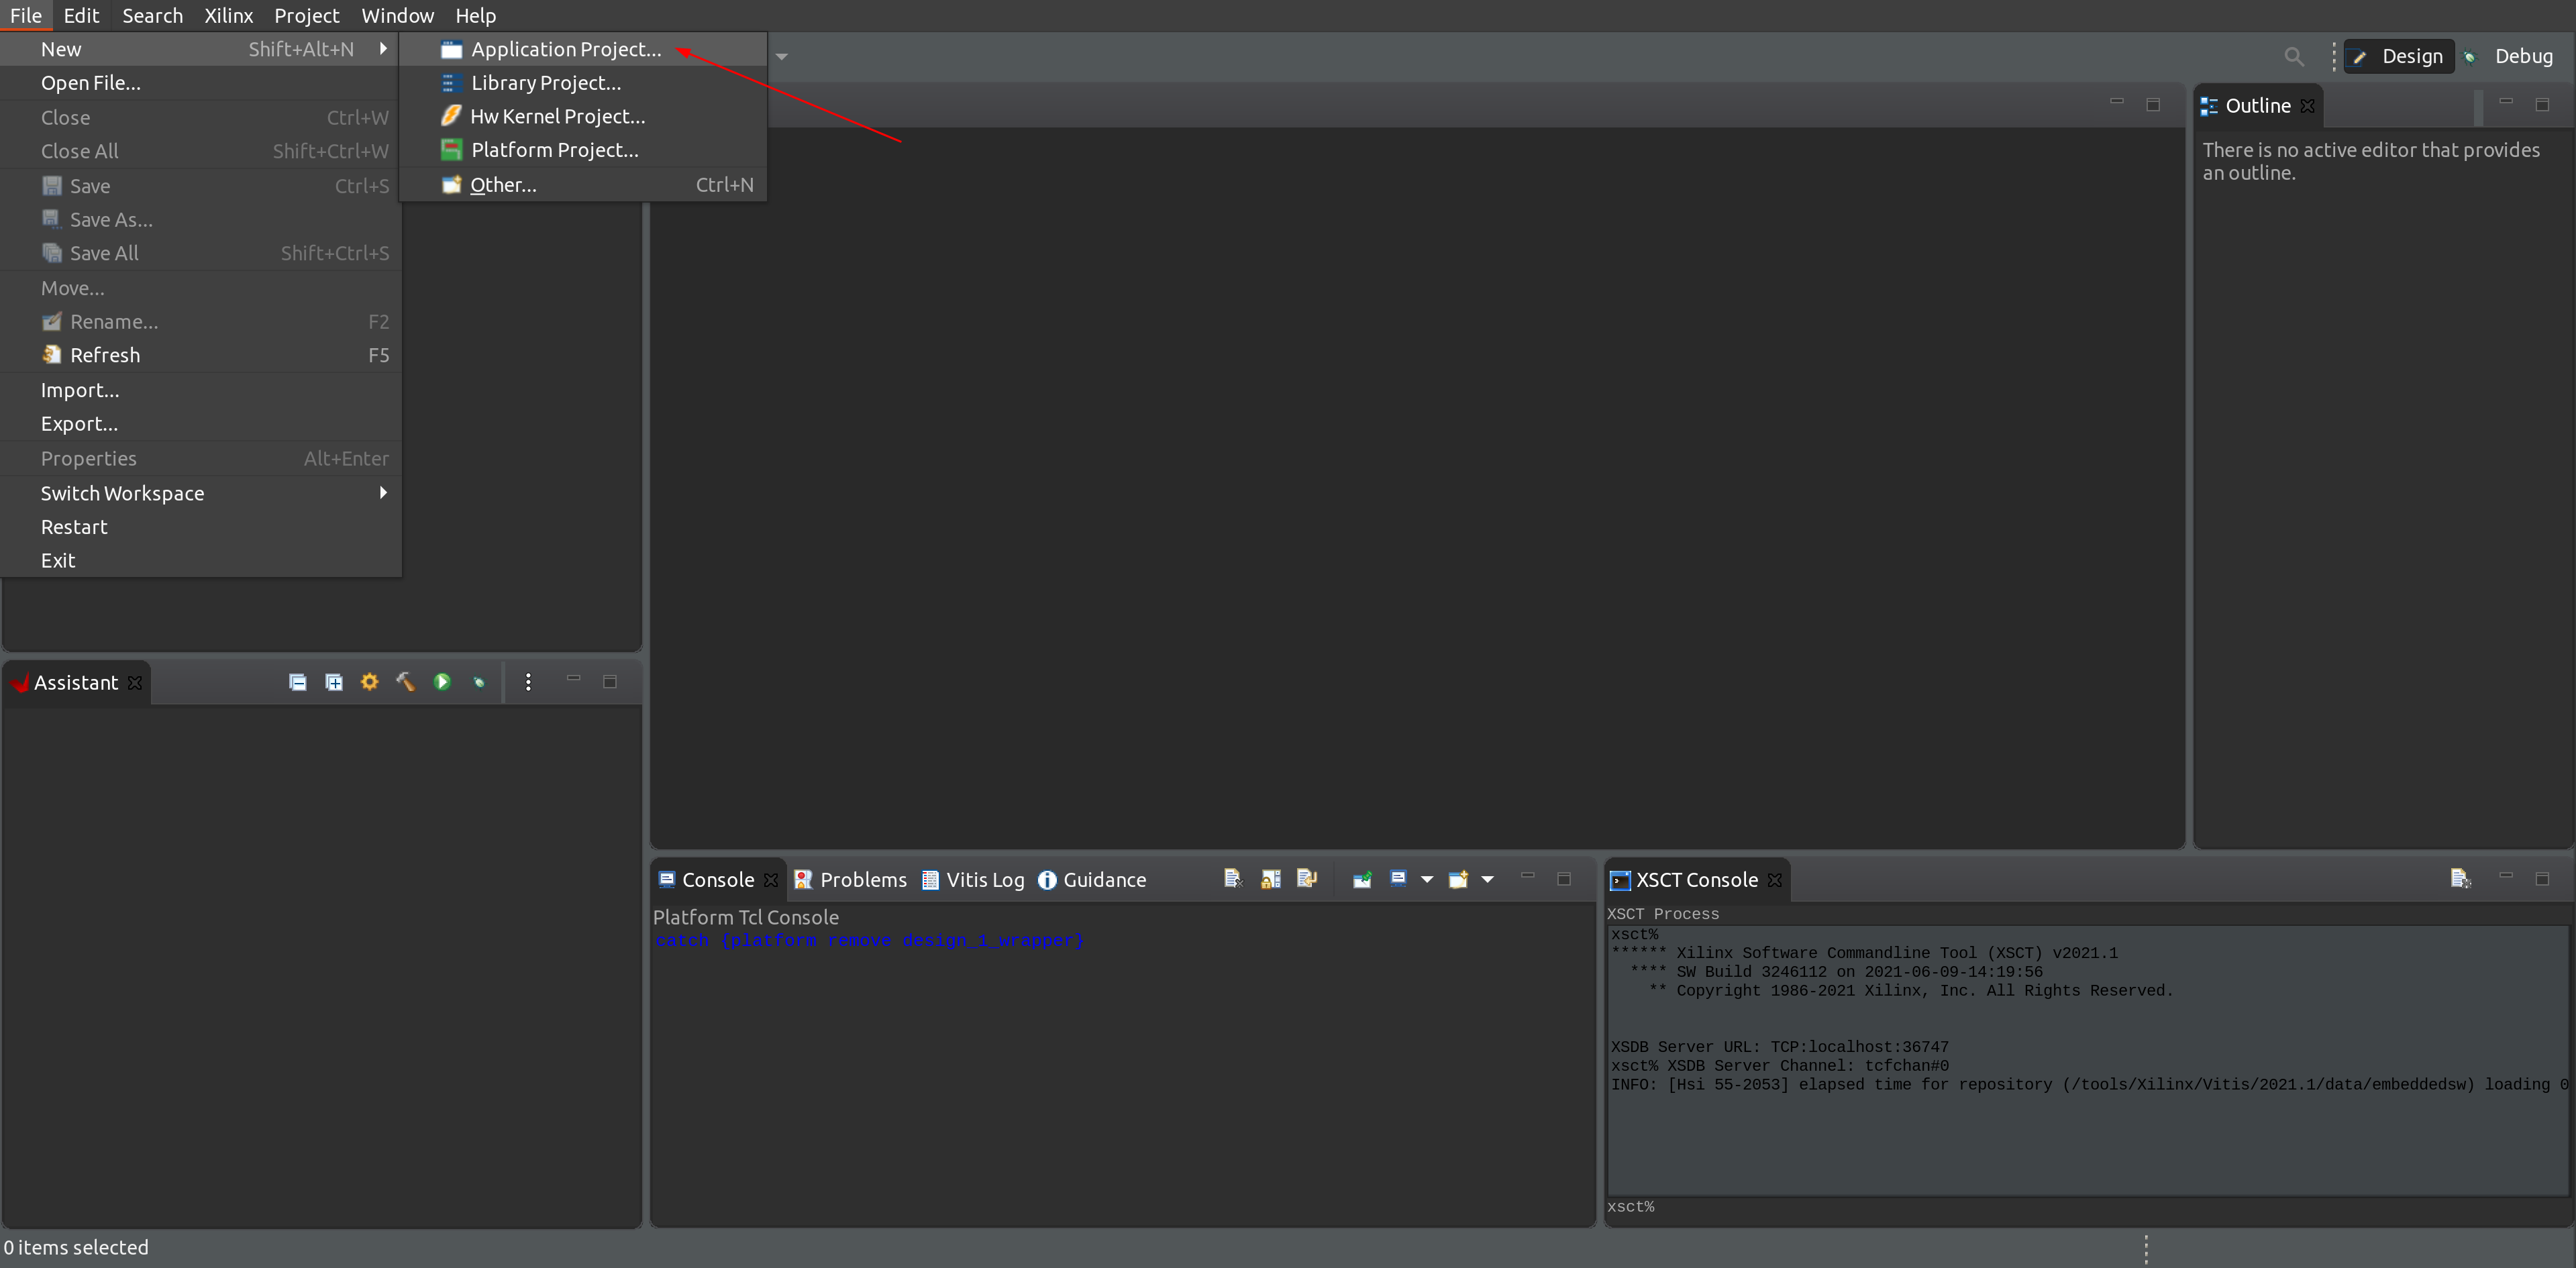Open a new console view from Console toolbar
The width and height of the screenshot is (2576, 1268).
(x=1460, y=879)
